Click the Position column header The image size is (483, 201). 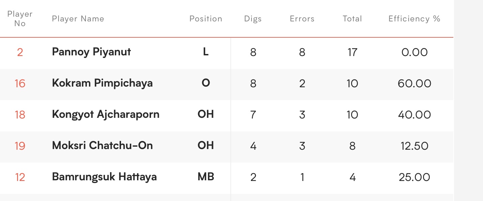206,19
